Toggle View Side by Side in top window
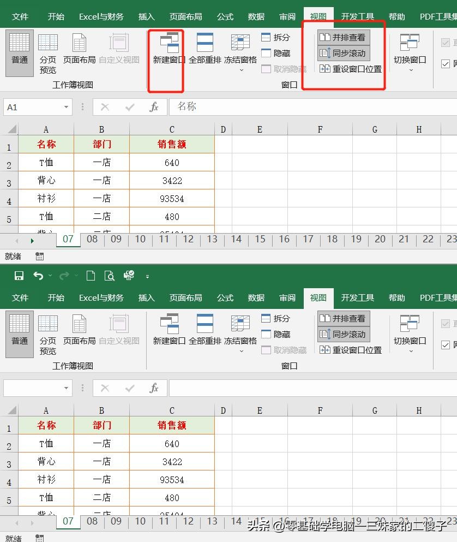Viewport: 457px width, 542px height. [344, 37]
